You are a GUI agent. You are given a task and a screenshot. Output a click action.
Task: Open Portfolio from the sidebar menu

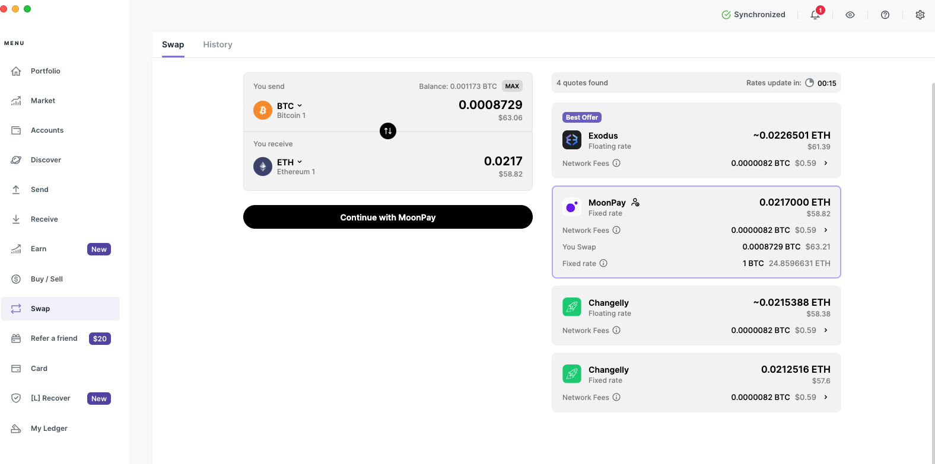point(46,71)
